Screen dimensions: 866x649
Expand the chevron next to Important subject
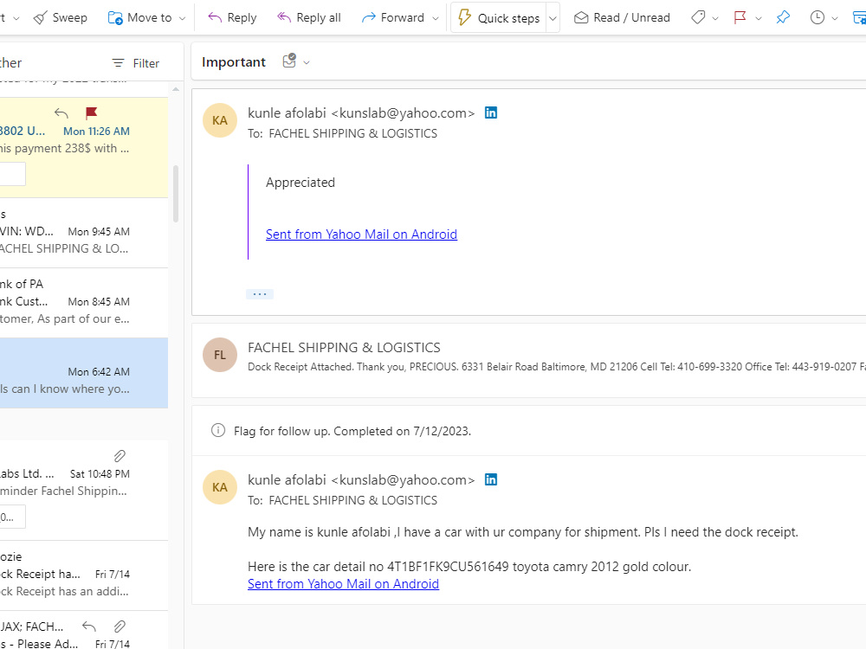click(307, 63)
